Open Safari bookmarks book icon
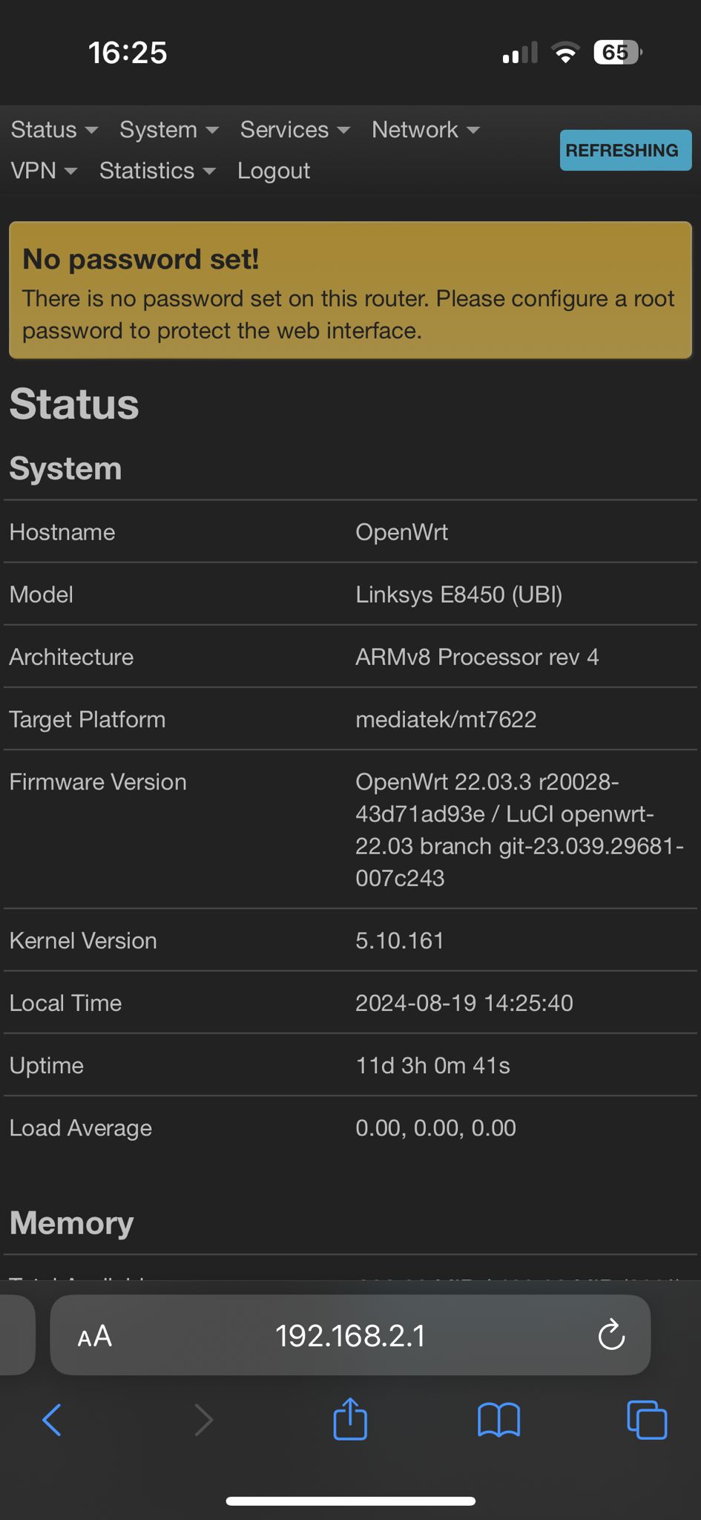701x1520 pixels. click(498, 1420)
